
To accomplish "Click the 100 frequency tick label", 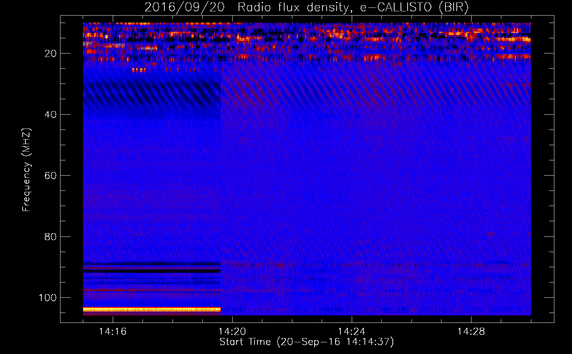I will point(48,298).
